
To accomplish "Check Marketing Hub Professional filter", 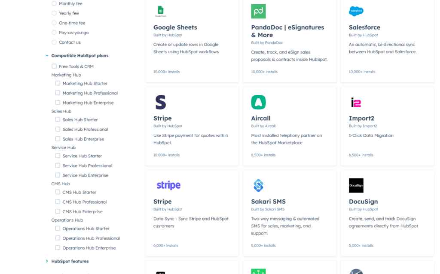I will point(58,93).
